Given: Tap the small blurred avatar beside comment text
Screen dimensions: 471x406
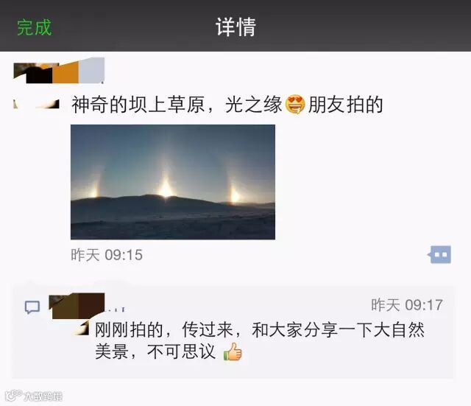Looking at the screenshot, I should click(82, 329).
